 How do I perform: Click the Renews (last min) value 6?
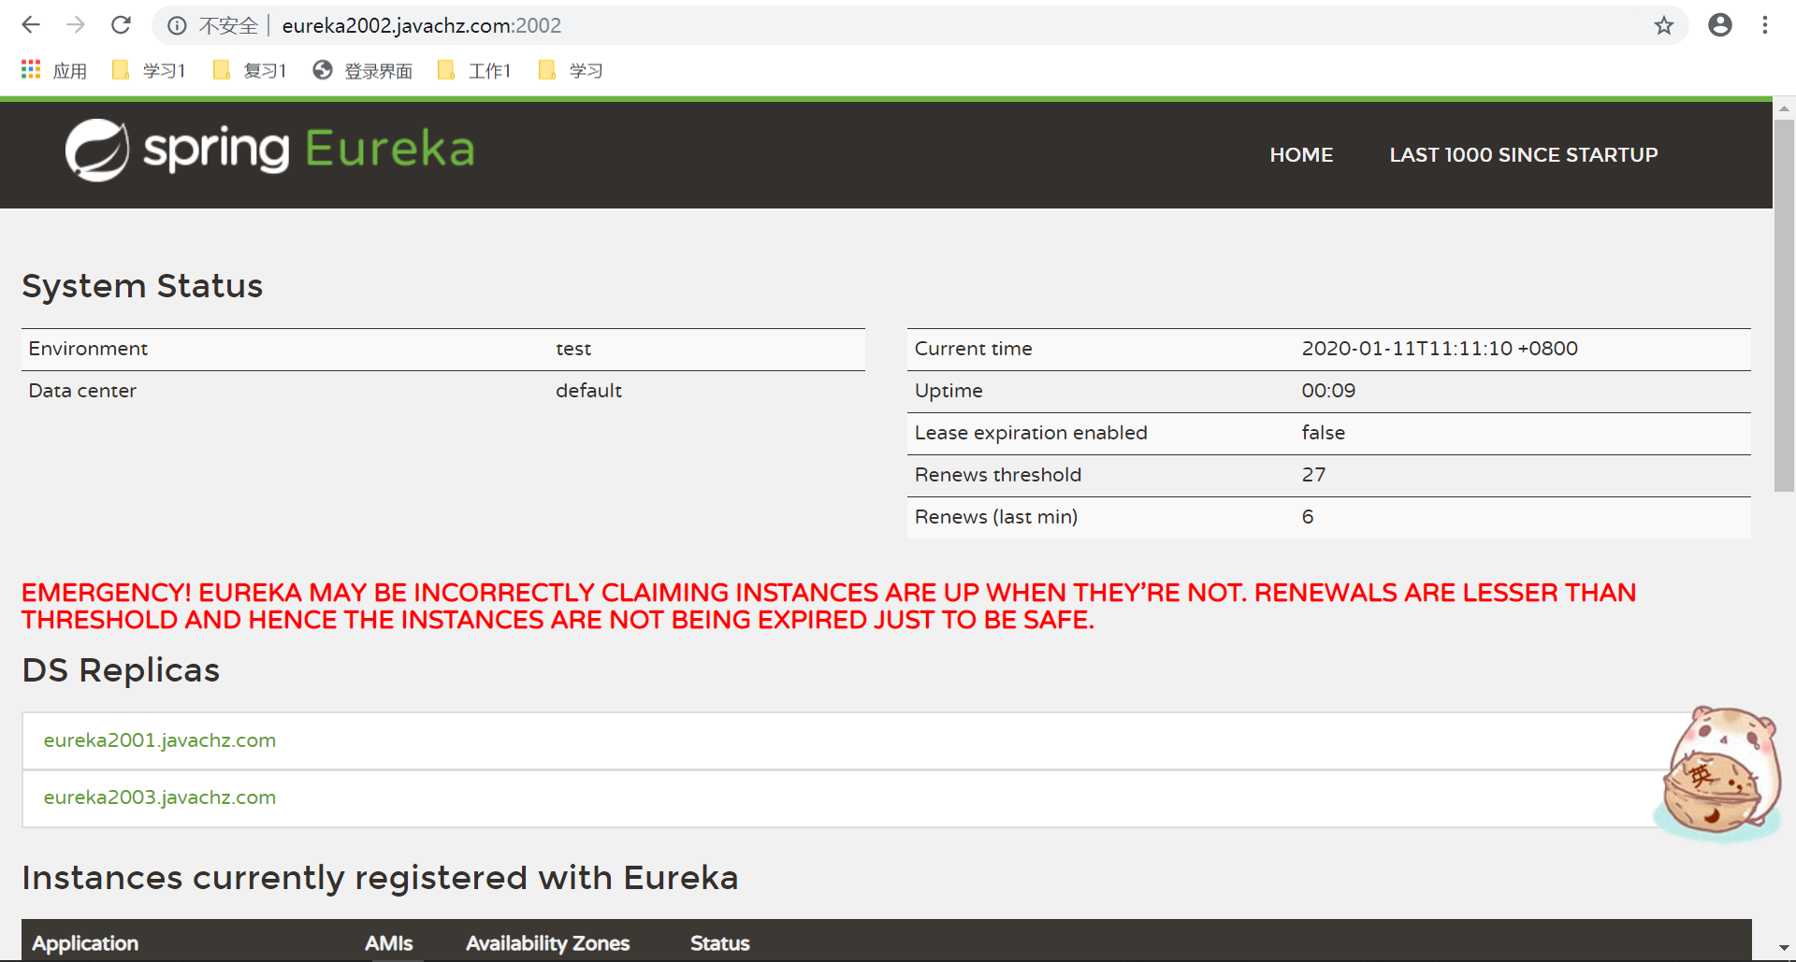(1308, 517)
